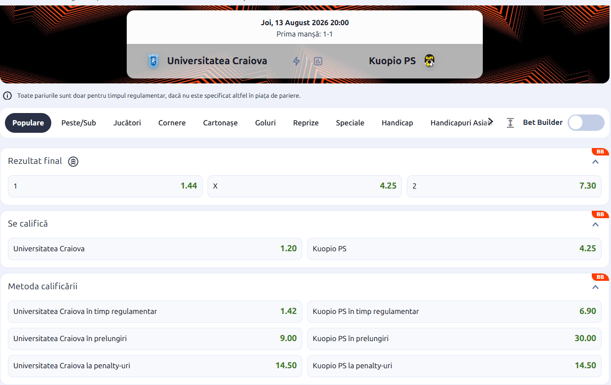Screen dimensions: 611x385
Task: Bet on draw X at 4.25
Action: [x=305, y=186]
